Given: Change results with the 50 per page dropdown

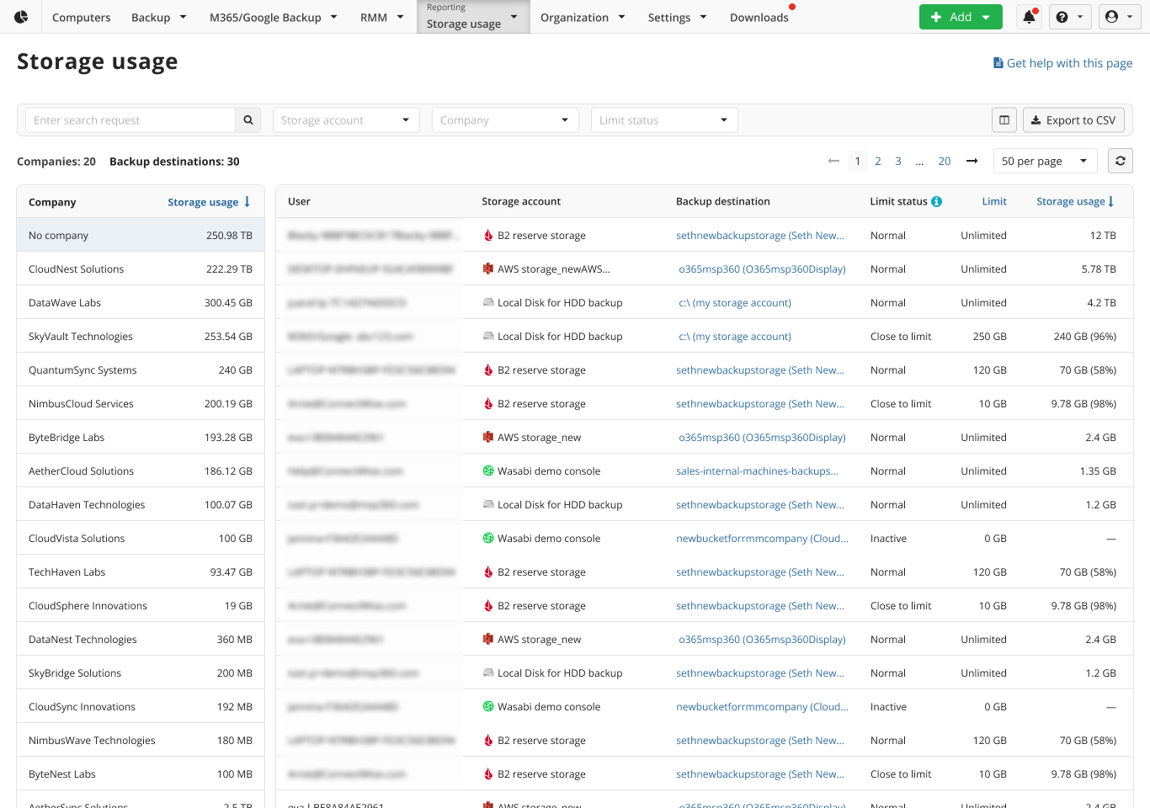Looking at the screenshot, I should tap(1044, 160).
